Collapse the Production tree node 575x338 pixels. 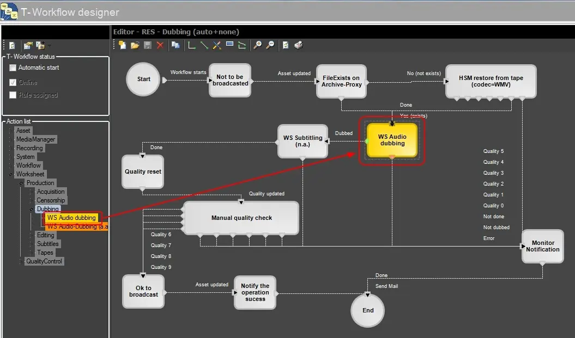[x=22, y=183]
